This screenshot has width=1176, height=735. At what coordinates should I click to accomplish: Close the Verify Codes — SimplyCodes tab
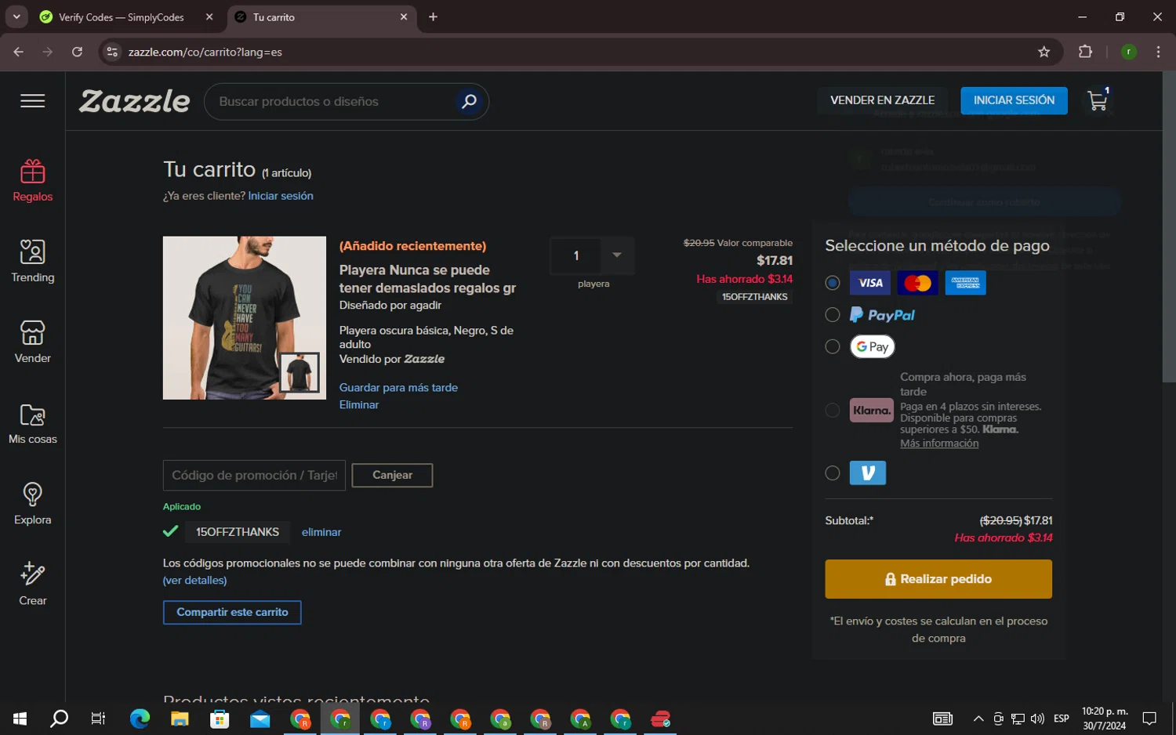(x=209, y=16)
